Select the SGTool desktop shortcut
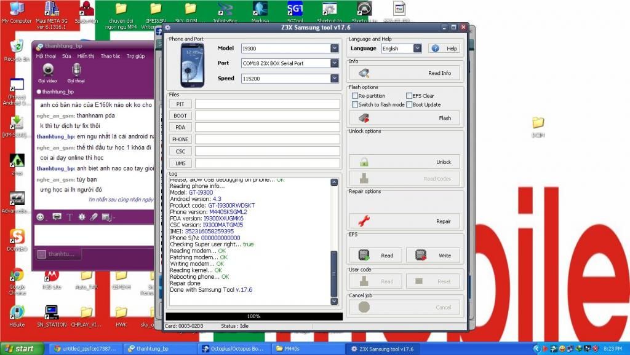This screenshot has height=355, width=630. (295, 12)
